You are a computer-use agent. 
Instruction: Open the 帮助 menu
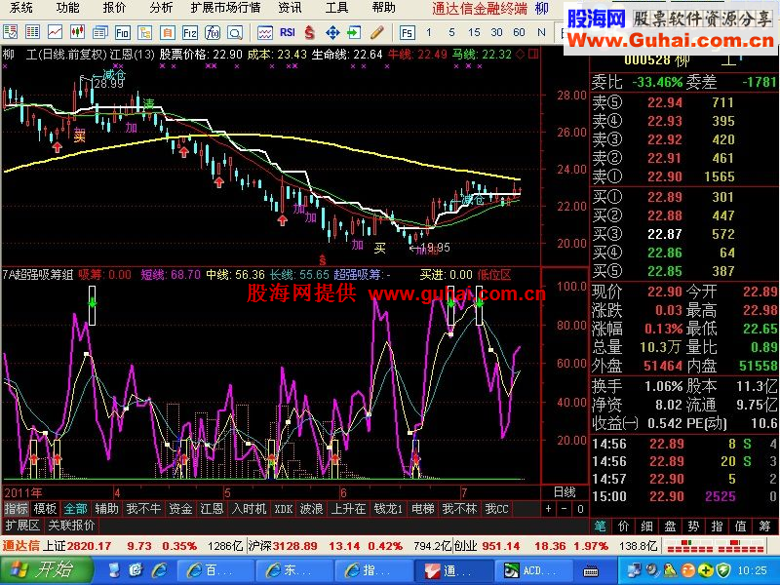click(x=383, y=8)
